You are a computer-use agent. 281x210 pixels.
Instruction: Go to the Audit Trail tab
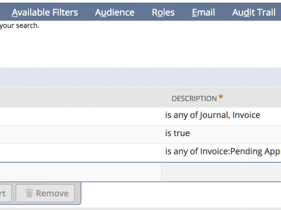(x=253, y=13)
